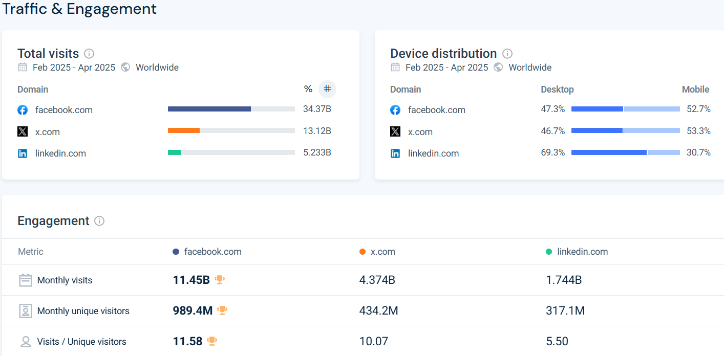Image resolution: width=724 pixels, height=356 pixels.
Task: Click x.com link in Device distribution
Action: coord(420,132)
